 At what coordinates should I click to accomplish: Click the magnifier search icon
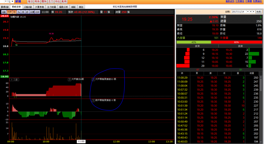[x=9, y=1]
